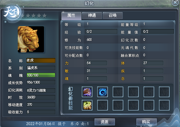Select the blue swirl skill icon
The width and height of the screenshot is (180, 127).
[103, 92]
